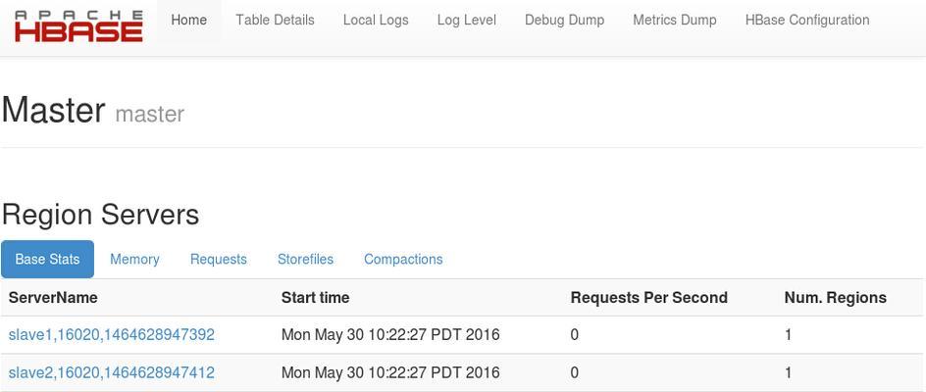Open slave1,16020 region server link
The width and height of the screenshot is (926, 392).
coord(112,335)
